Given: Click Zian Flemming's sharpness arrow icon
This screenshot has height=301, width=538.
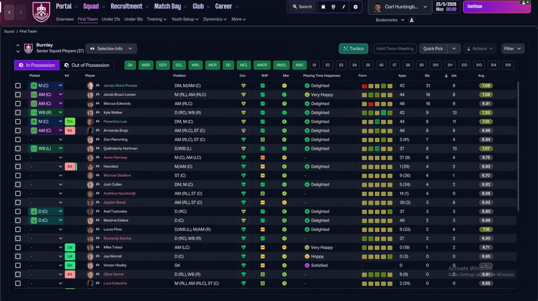Looking at the screenshot, I should [263, 140].
